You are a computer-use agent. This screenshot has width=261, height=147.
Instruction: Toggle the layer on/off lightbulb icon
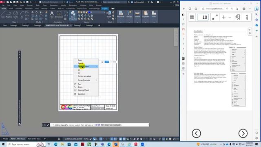79,12
